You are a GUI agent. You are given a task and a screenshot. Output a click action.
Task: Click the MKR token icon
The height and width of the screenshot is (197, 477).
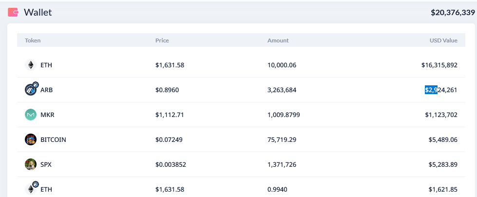(31, 115)
